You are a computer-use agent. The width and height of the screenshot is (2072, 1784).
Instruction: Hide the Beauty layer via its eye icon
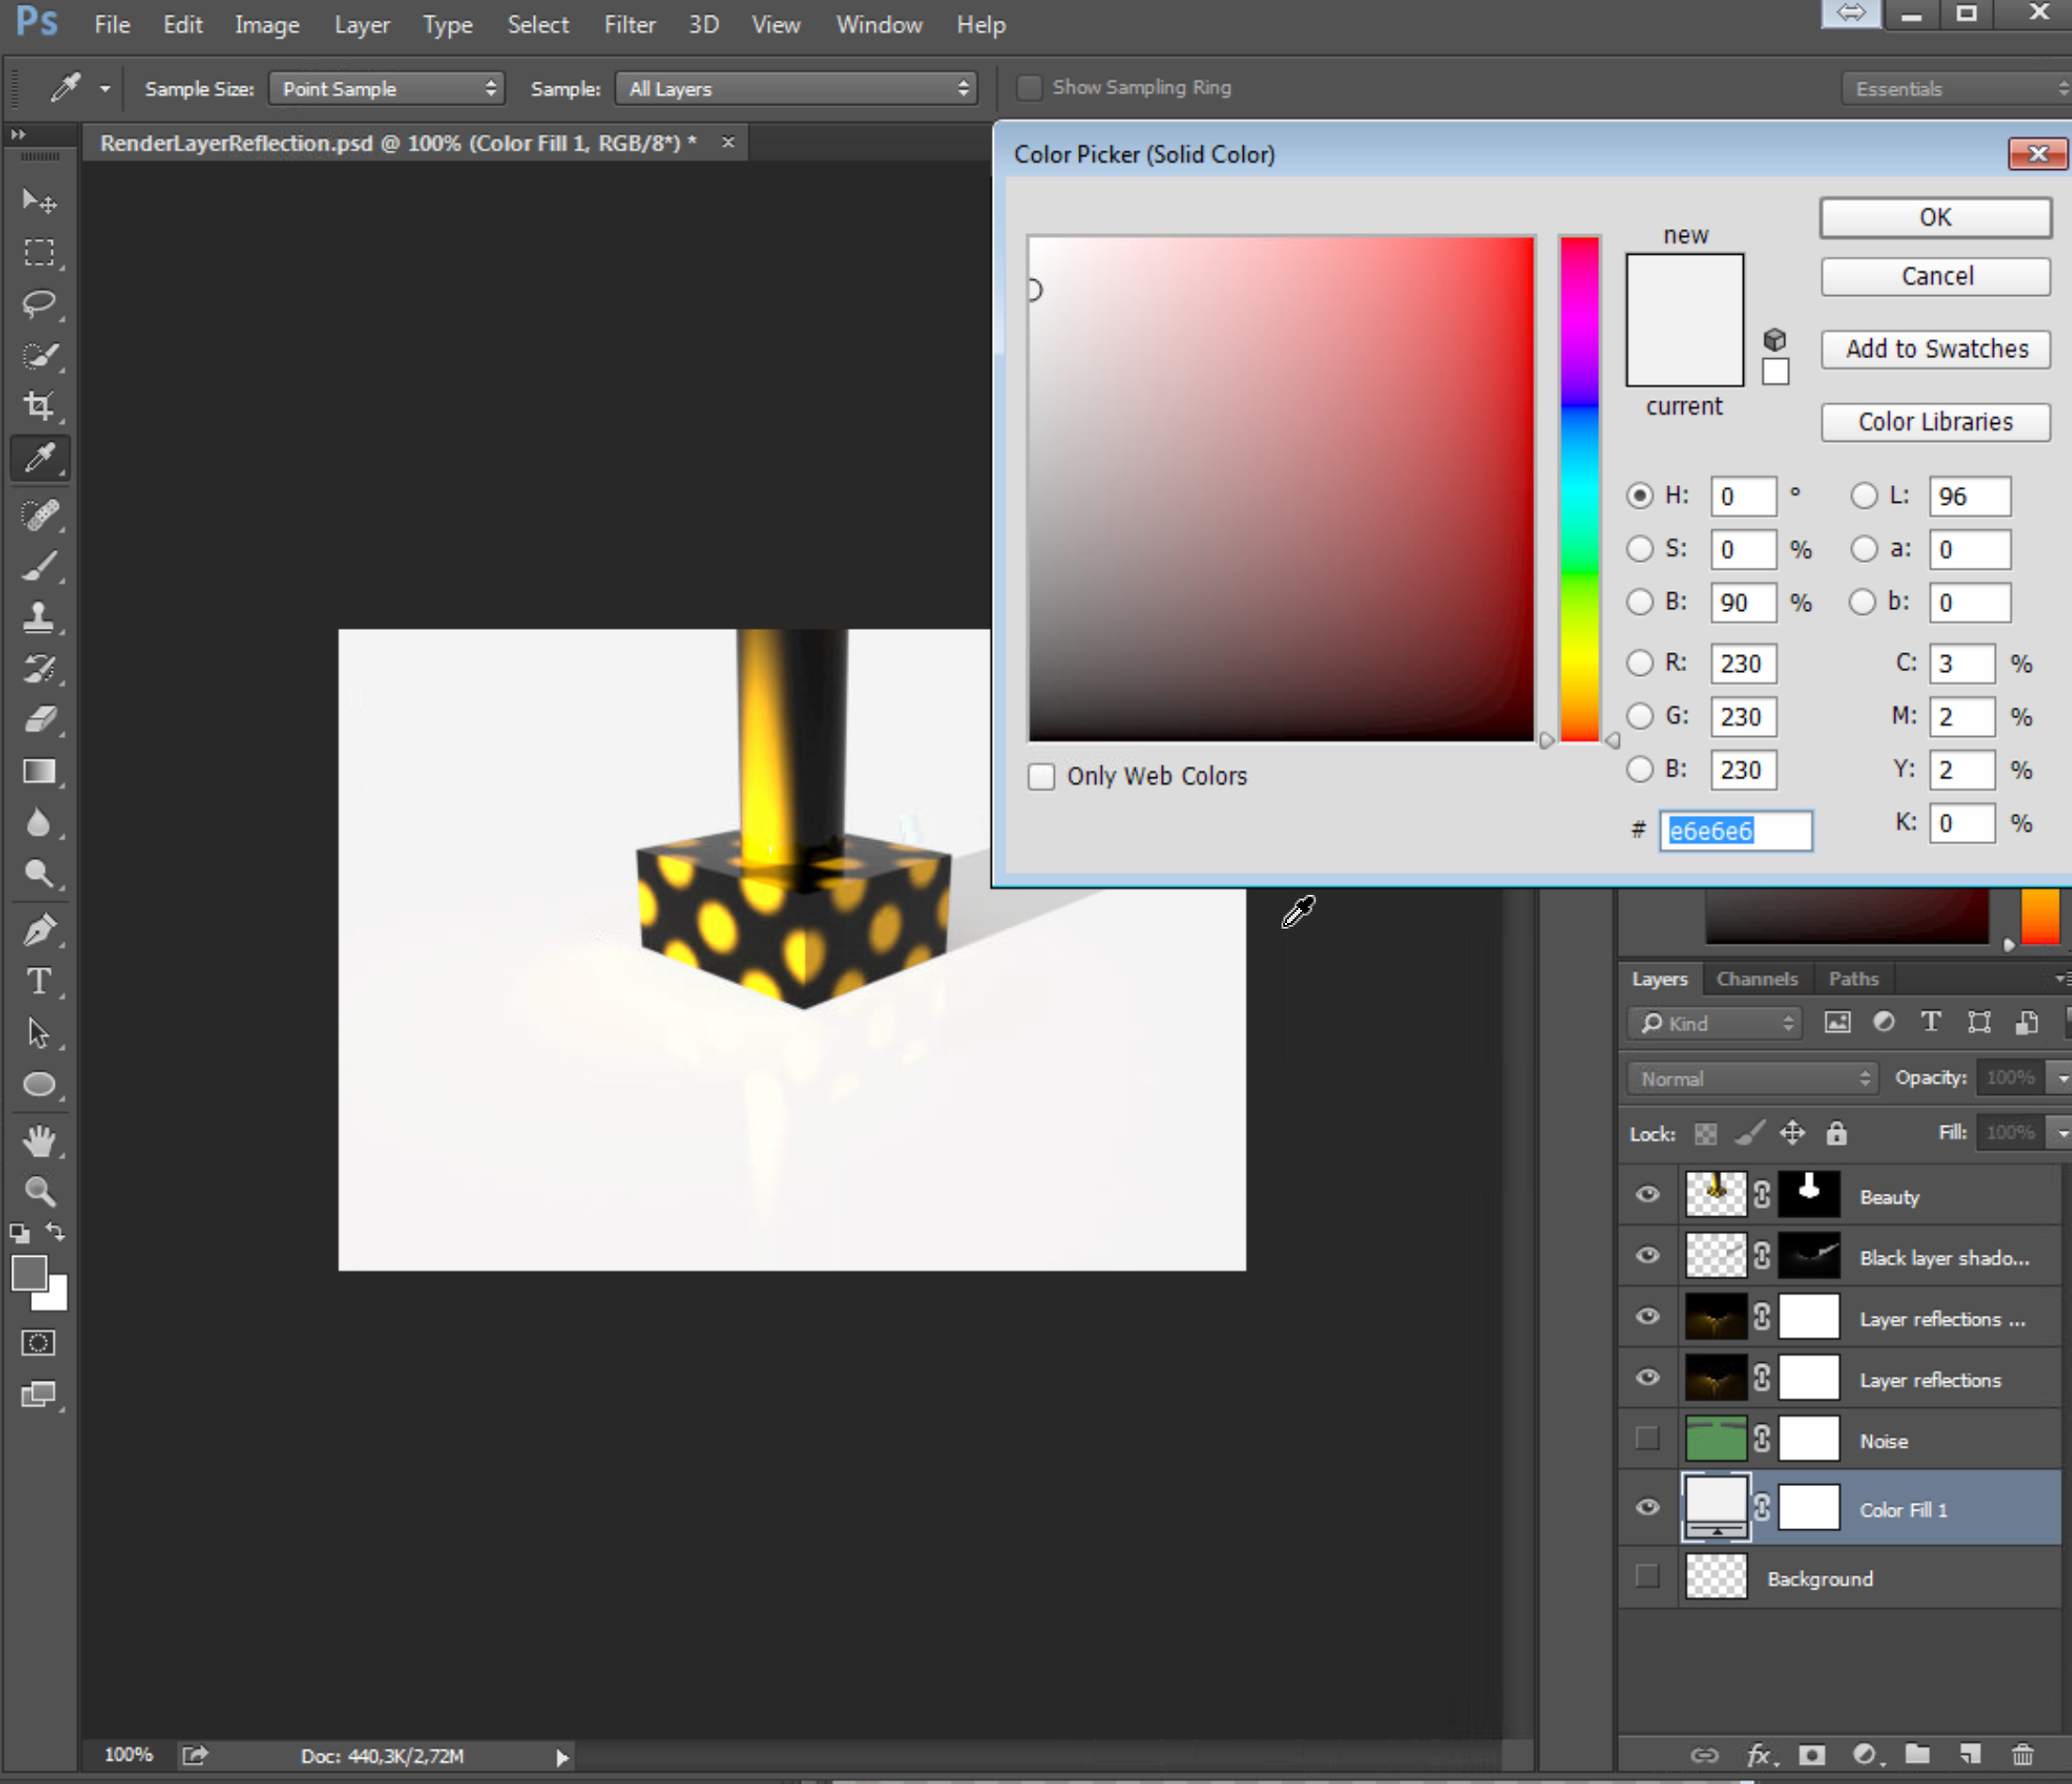click(x=1647, y=1195)
